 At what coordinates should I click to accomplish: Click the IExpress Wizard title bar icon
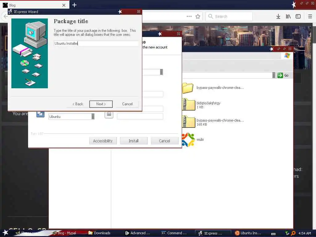[x=10, y=11]
